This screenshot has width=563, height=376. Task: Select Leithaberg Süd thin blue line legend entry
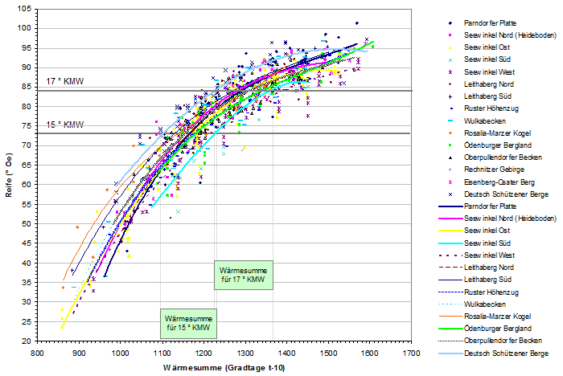475,280
